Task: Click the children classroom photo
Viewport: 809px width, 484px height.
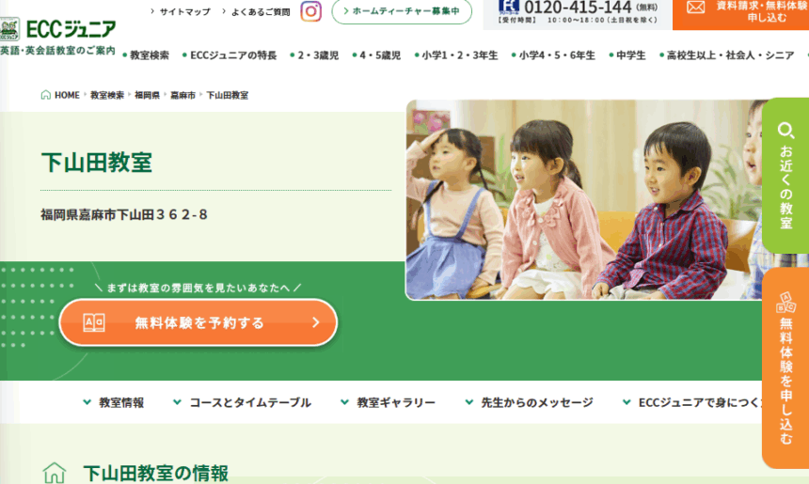Action: click(x=584, y=199)
